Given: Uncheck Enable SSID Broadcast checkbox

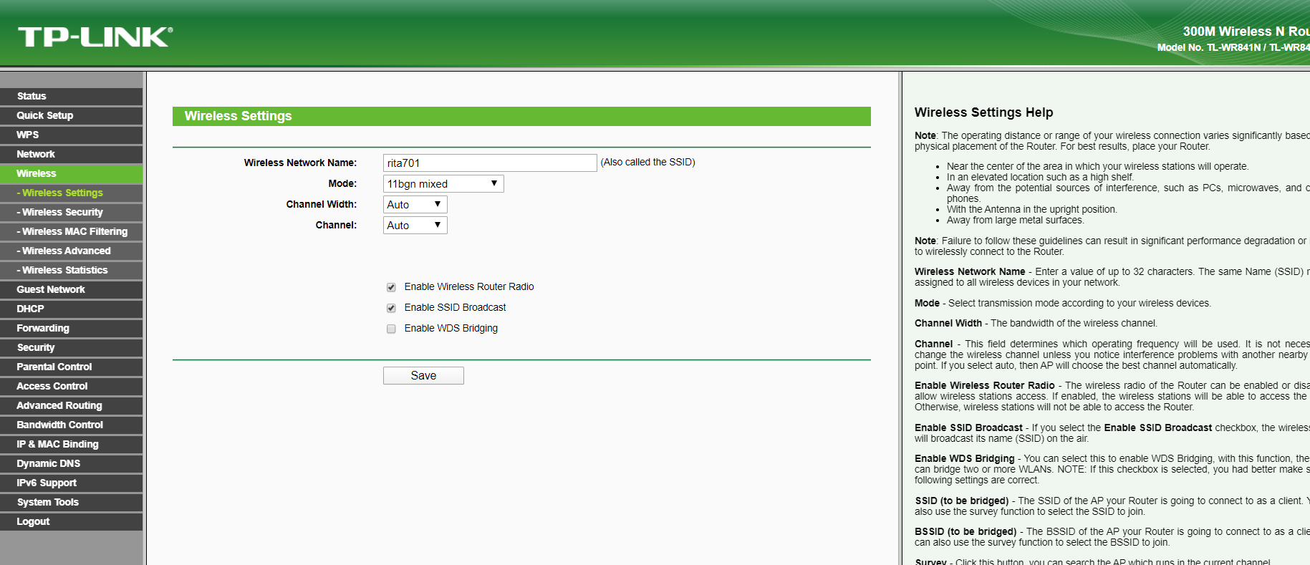Looking at the screenshot, I should click(x=391, y=308).
